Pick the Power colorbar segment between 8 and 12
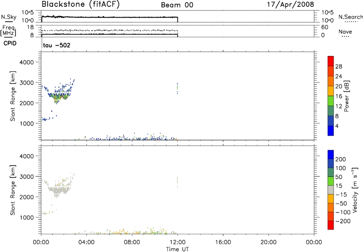The width and height of the screenshot is (363, 252). (331, 111)
